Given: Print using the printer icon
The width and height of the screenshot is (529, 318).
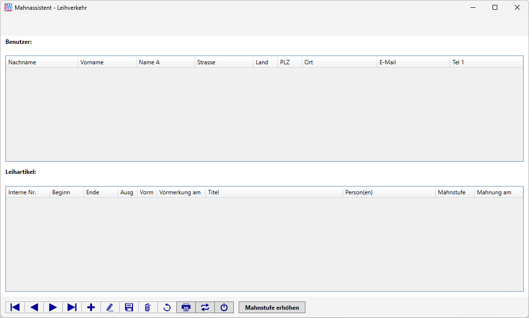Looking at the screenshot, I should pos(186,307).
